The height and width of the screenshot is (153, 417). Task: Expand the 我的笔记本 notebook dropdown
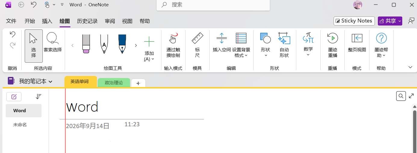coord(36,81)
